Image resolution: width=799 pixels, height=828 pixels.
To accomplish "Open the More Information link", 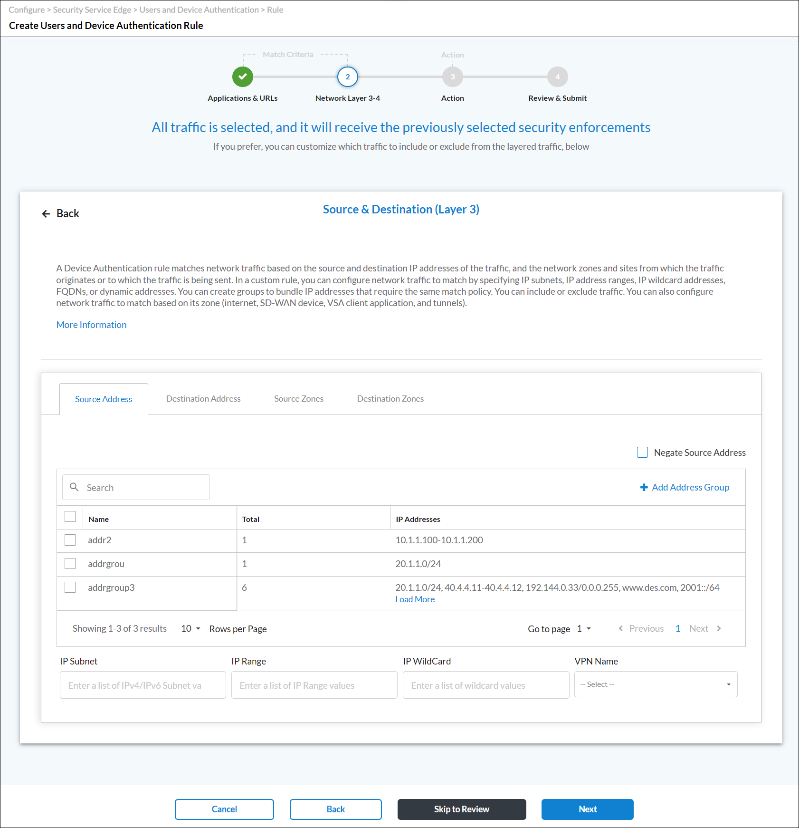I will 91,325.
